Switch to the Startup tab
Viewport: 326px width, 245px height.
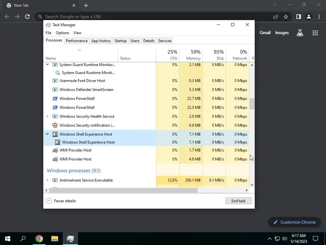(x=121, y=41)
